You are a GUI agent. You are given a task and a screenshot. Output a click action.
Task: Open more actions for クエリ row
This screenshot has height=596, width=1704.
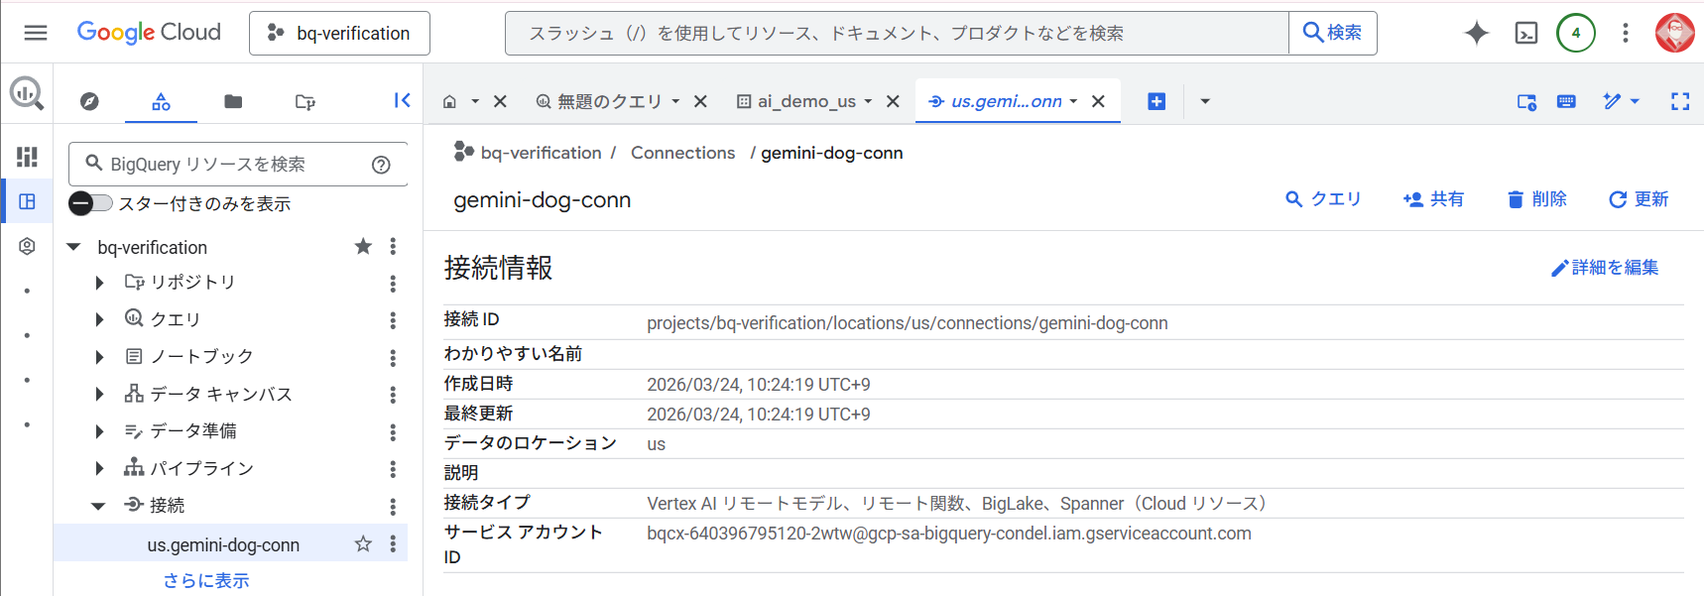coord(393,320)
